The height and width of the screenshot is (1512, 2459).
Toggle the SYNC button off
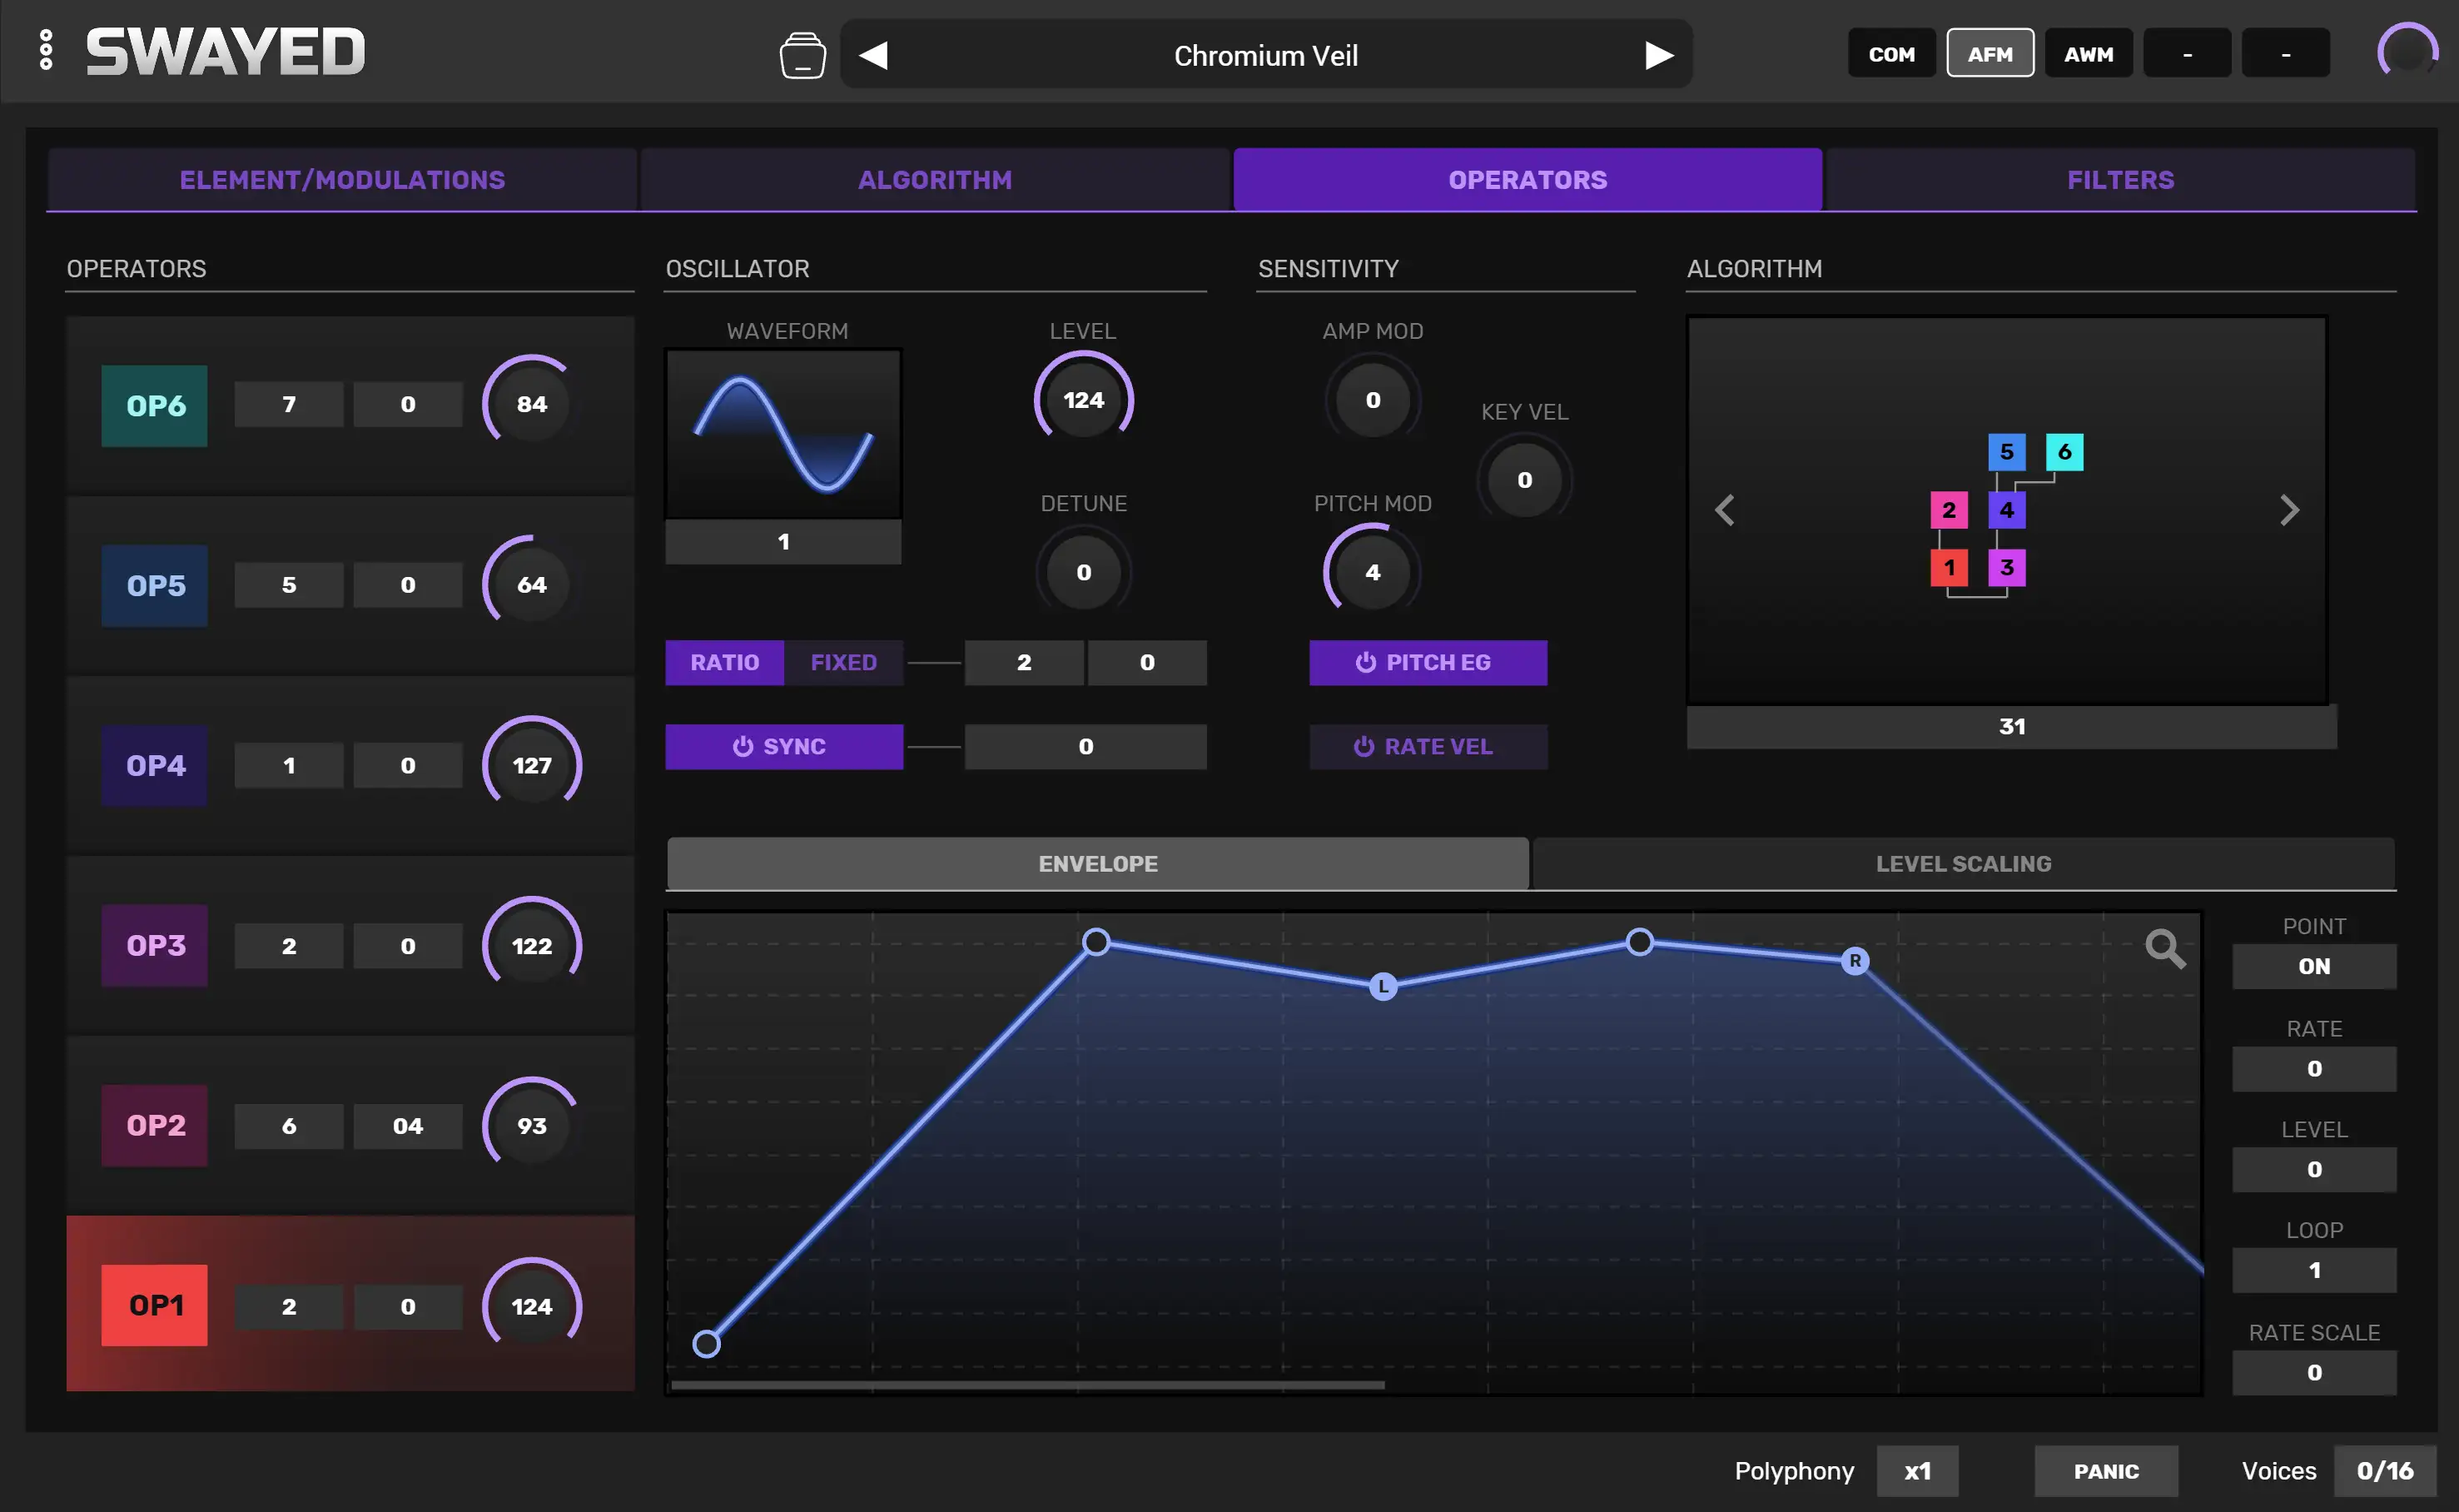click(x=782, y=746)
